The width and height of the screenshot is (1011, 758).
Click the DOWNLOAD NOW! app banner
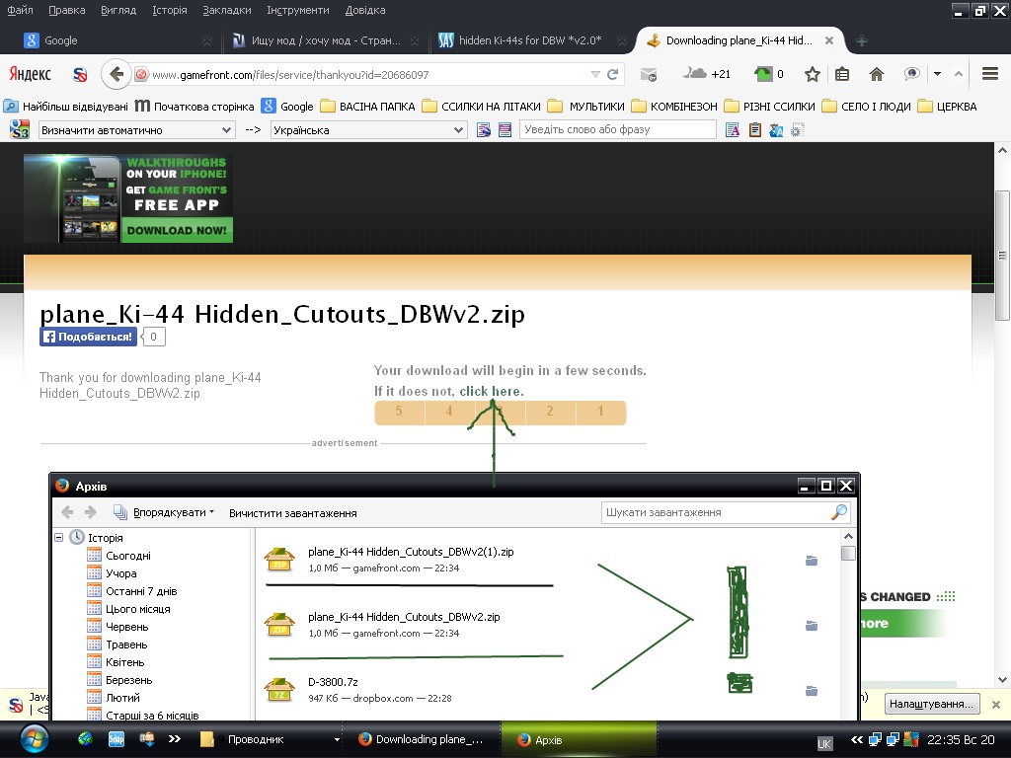[x=177, y=230]
